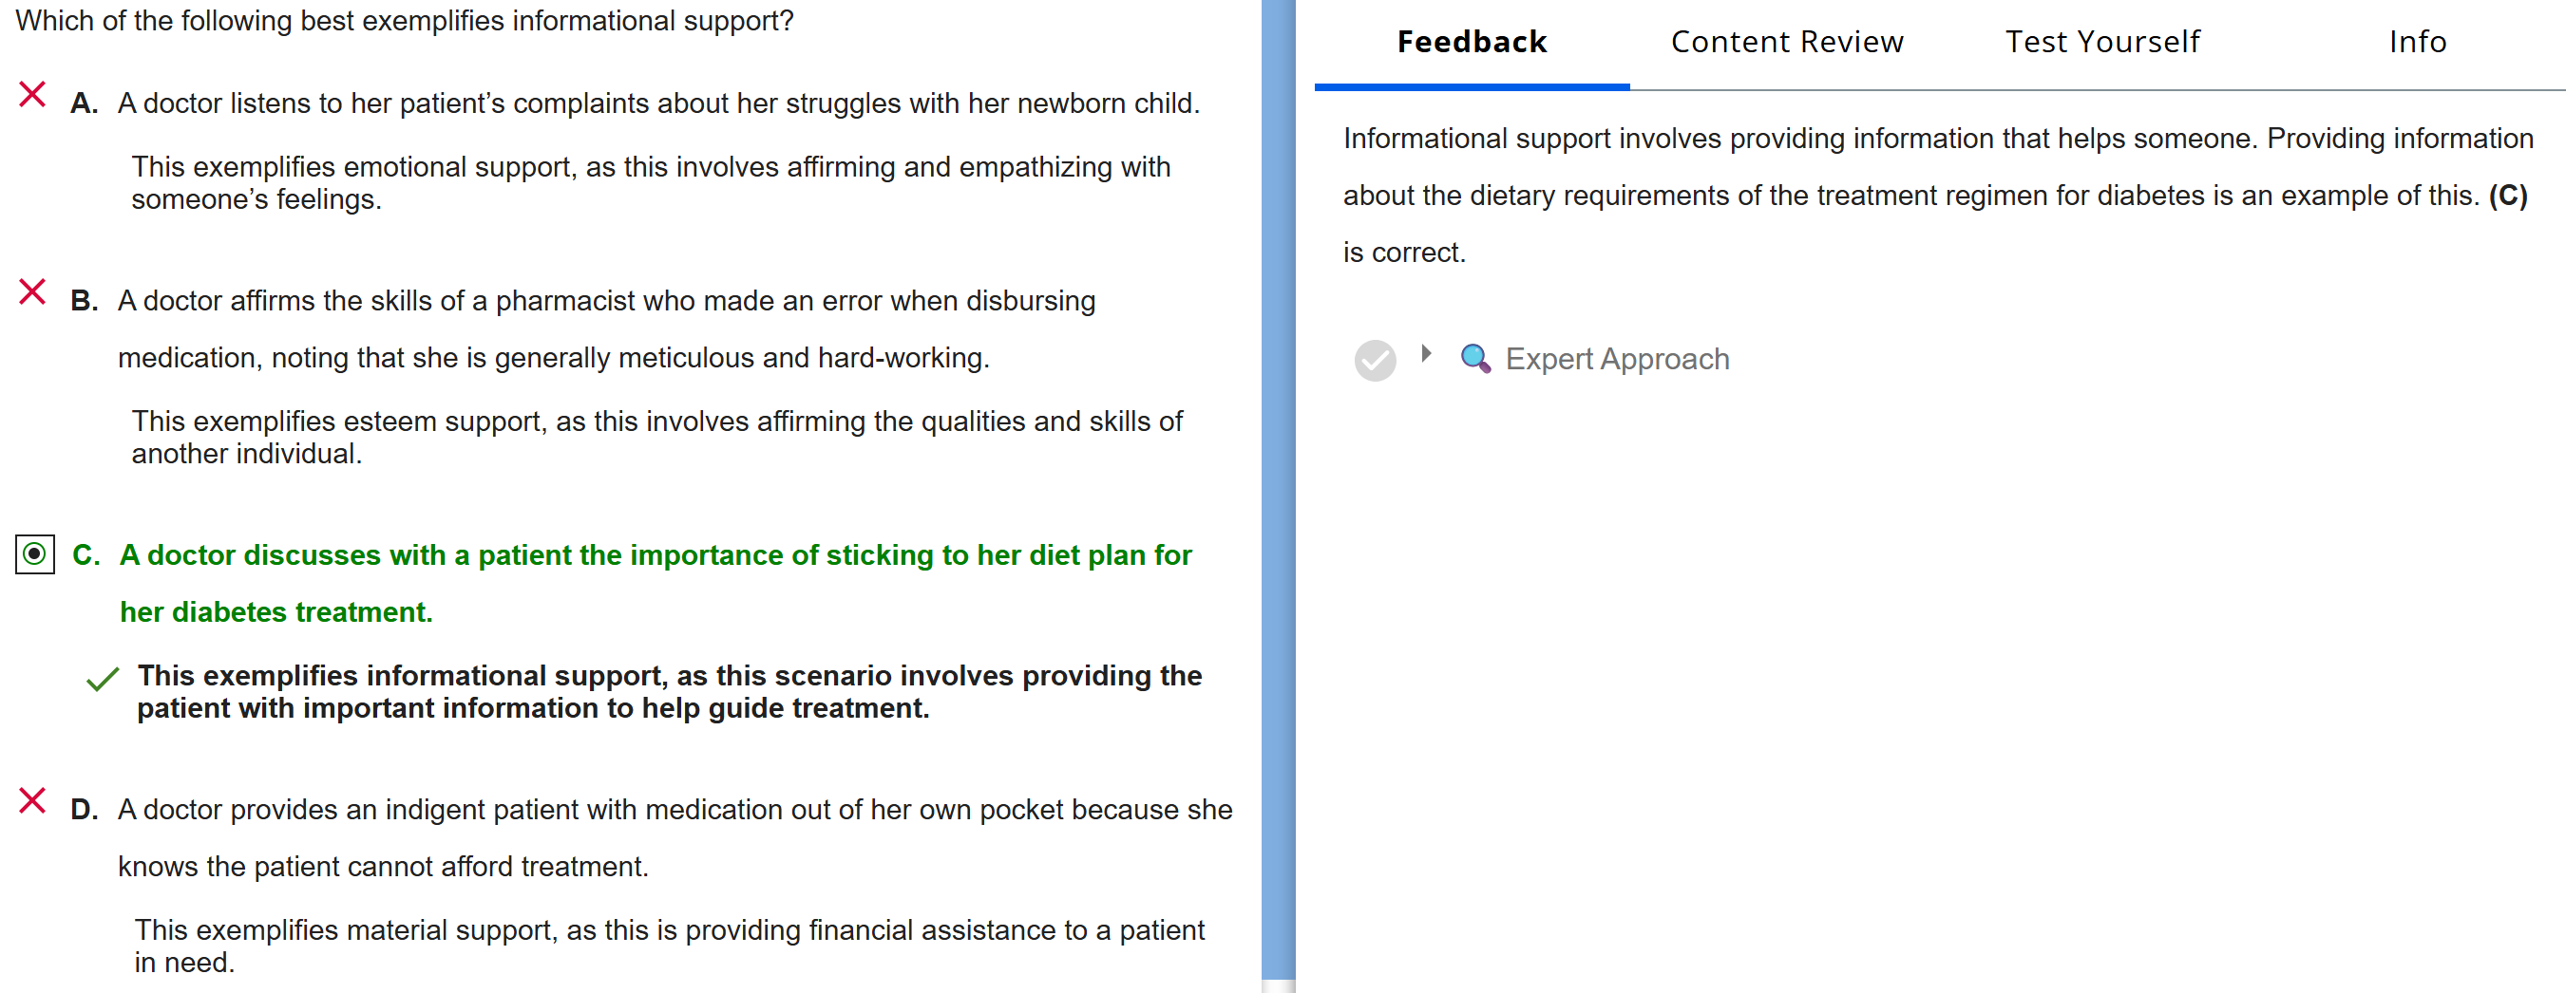Switch to the Info tab

point(2417,42)
